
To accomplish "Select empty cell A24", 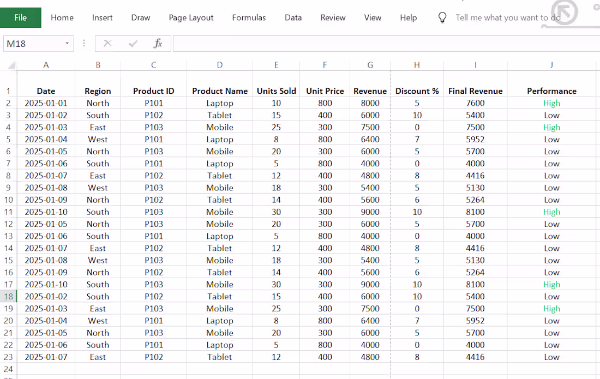I will 46,369.
